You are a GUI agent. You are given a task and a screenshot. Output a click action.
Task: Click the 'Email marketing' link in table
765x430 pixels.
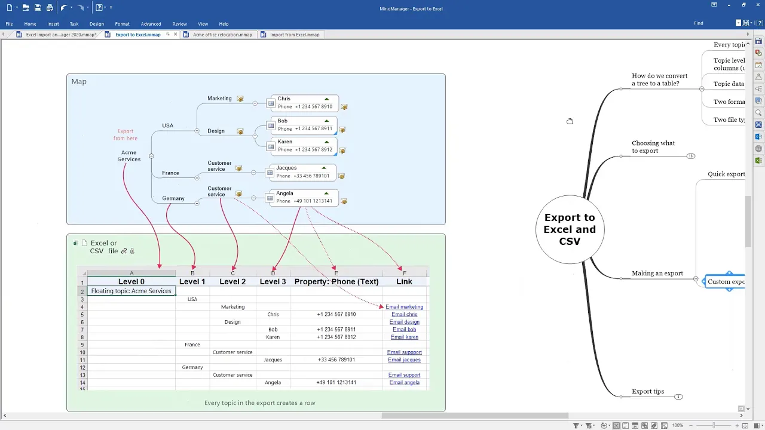coord(404,307)
